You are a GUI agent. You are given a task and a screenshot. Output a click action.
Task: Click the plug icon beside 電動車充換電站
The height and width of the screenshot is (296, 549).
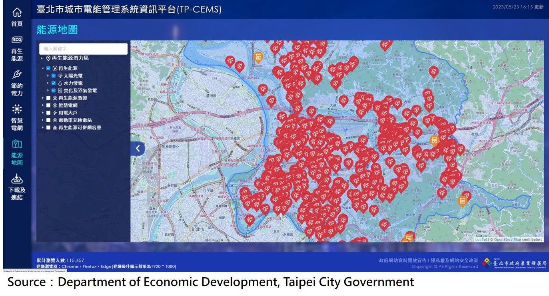(55, 120)
